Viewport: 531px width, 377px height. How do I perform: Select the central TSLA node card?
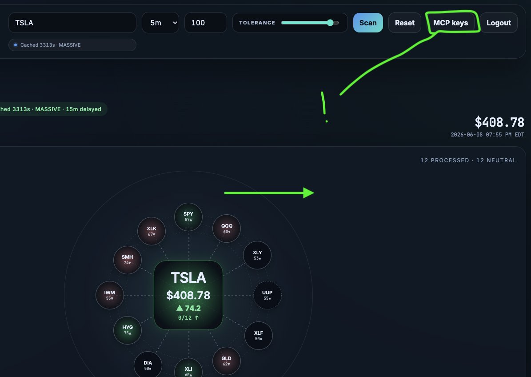point(188,295)
